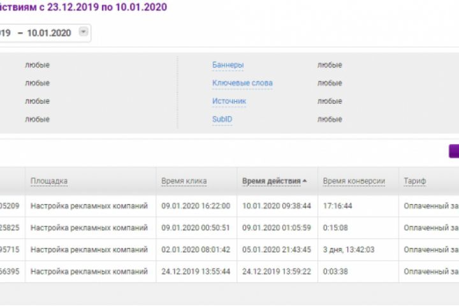459x306 pixels.
Task: Click action time 10.01.2020 09:38:44 cell
Action: (277, 206)
